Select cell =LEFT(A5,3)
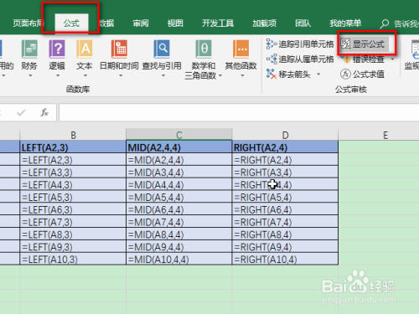 tap(73, 197)
